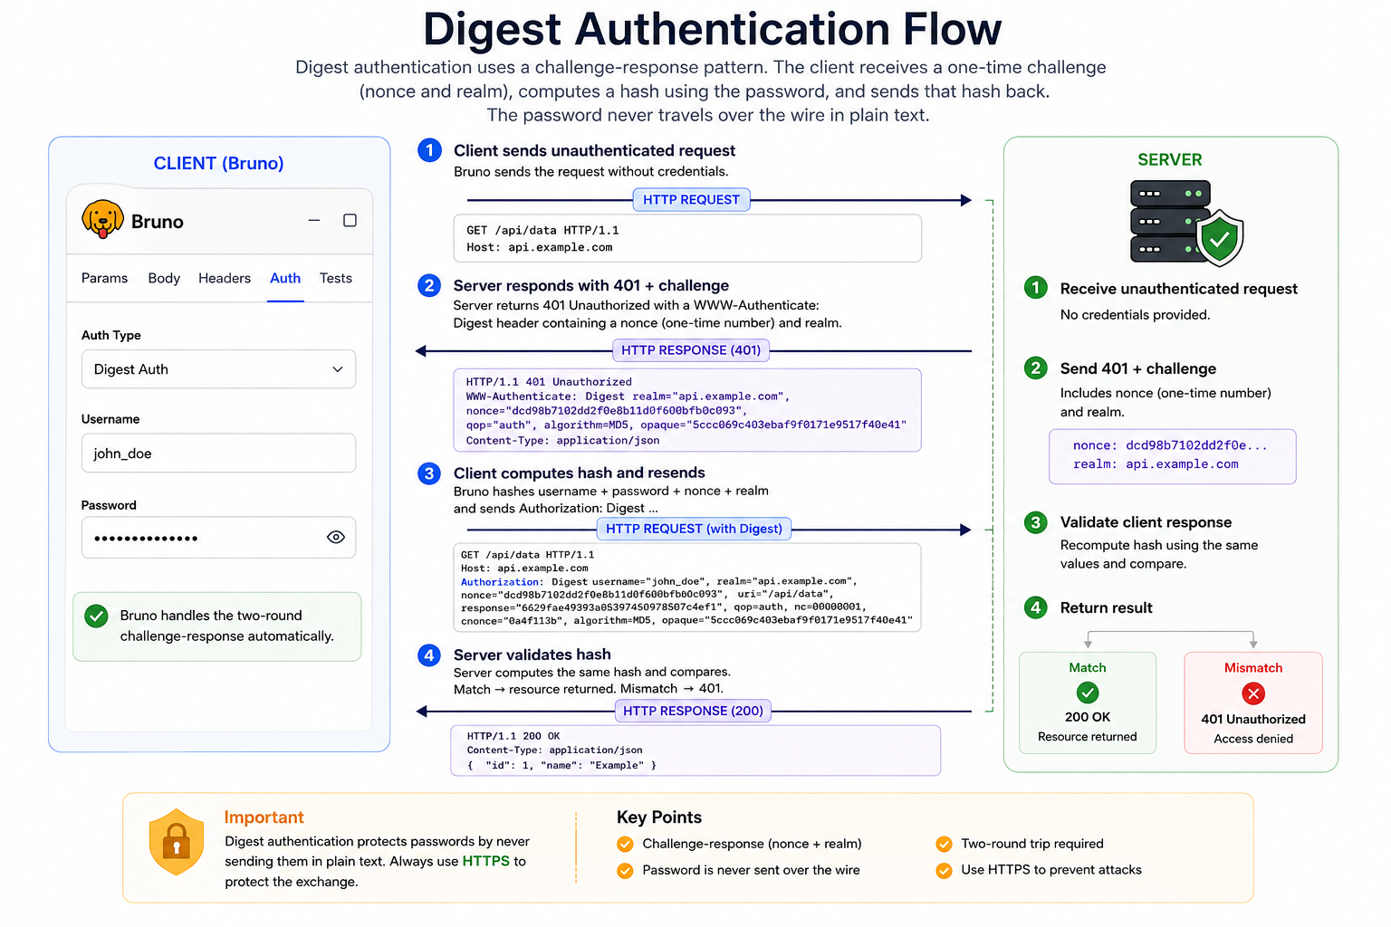Switch to the Headers tab
This screenshot has width=1391, height=927.
pyautogui.click(x=225, y=278)
